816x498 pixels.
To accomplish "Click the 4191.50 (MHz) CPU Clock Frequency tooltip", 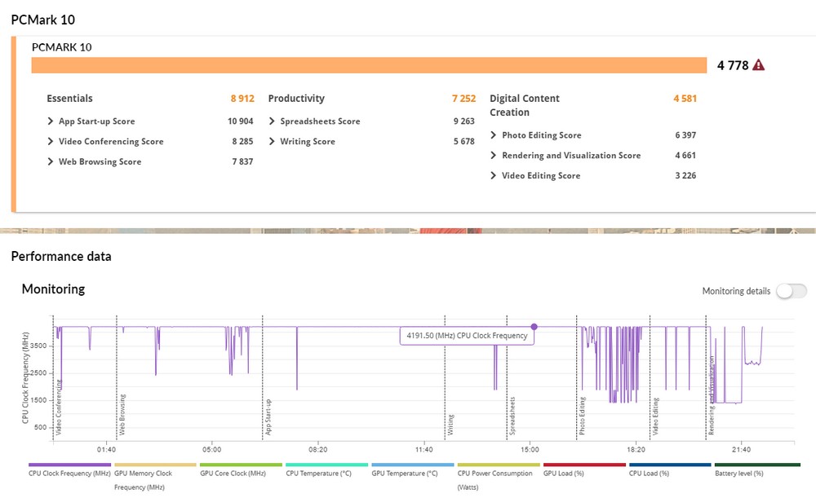I will coord(467,336).
